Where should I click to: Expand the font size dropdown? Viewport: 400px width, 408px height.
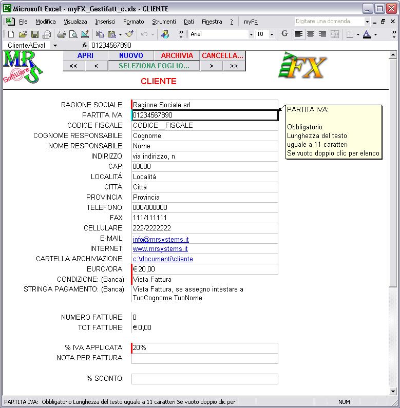(x=273, y=34)
